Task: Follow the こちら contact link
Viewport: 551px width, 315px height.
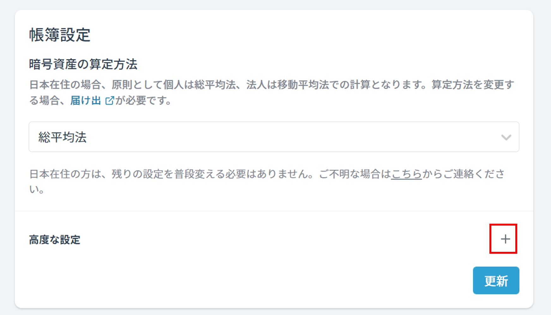Action: [x=406, y=174]
